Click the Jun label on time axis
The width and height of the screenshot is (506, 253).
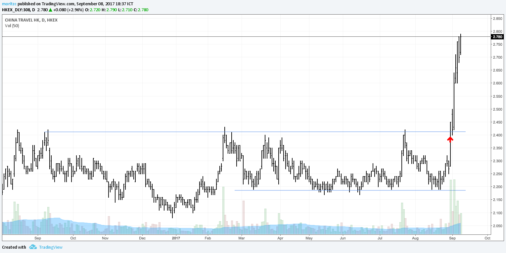pyautogui.click(x=343, y=238)
